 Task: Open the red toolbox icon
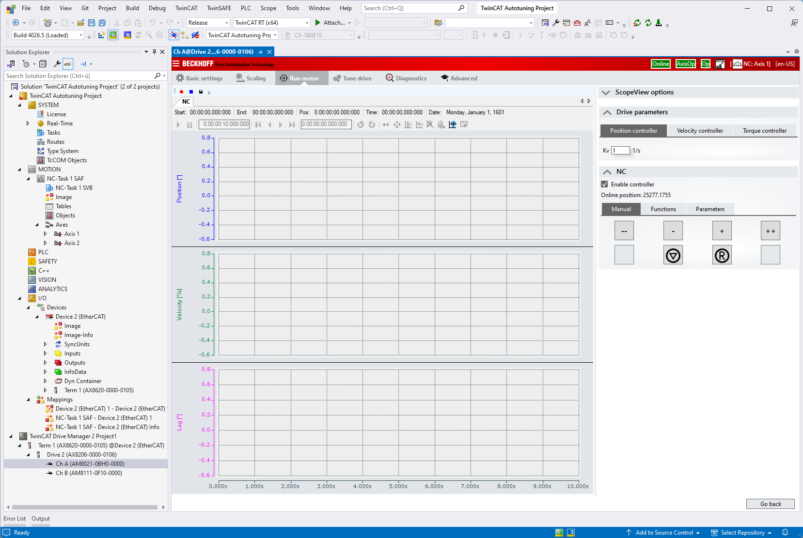[x=577, y=23]
